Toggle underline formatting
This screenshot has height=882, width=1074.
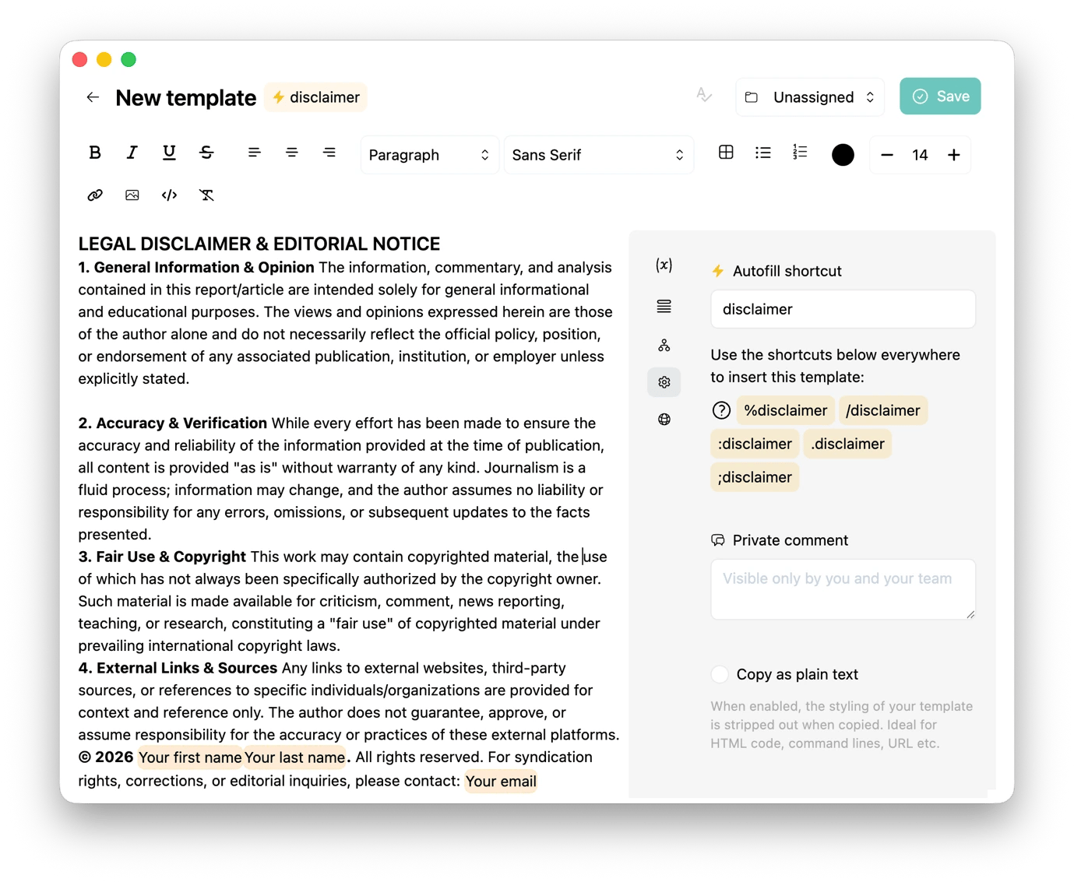169,153
